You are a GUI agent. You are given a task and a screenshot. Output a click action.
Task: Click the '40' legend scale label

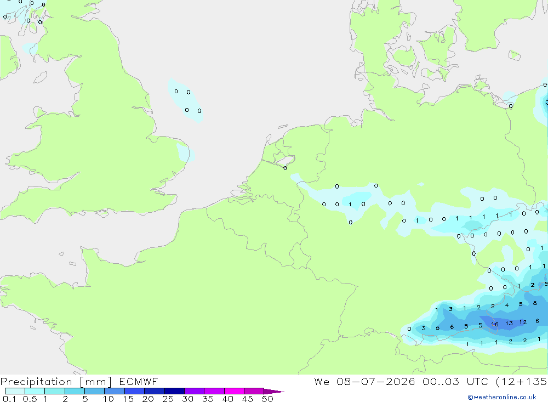coord(227,399)
